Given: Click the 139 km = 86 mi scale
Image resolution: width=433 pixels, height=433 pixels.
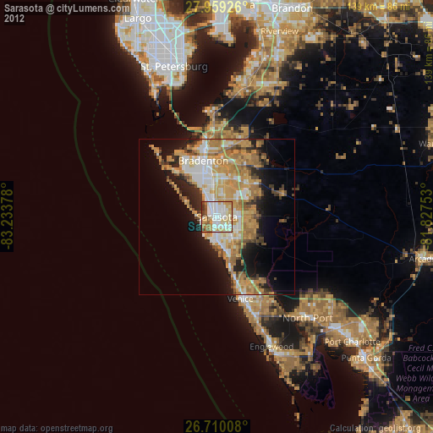Looking at the screenshot, I should 378,7.
